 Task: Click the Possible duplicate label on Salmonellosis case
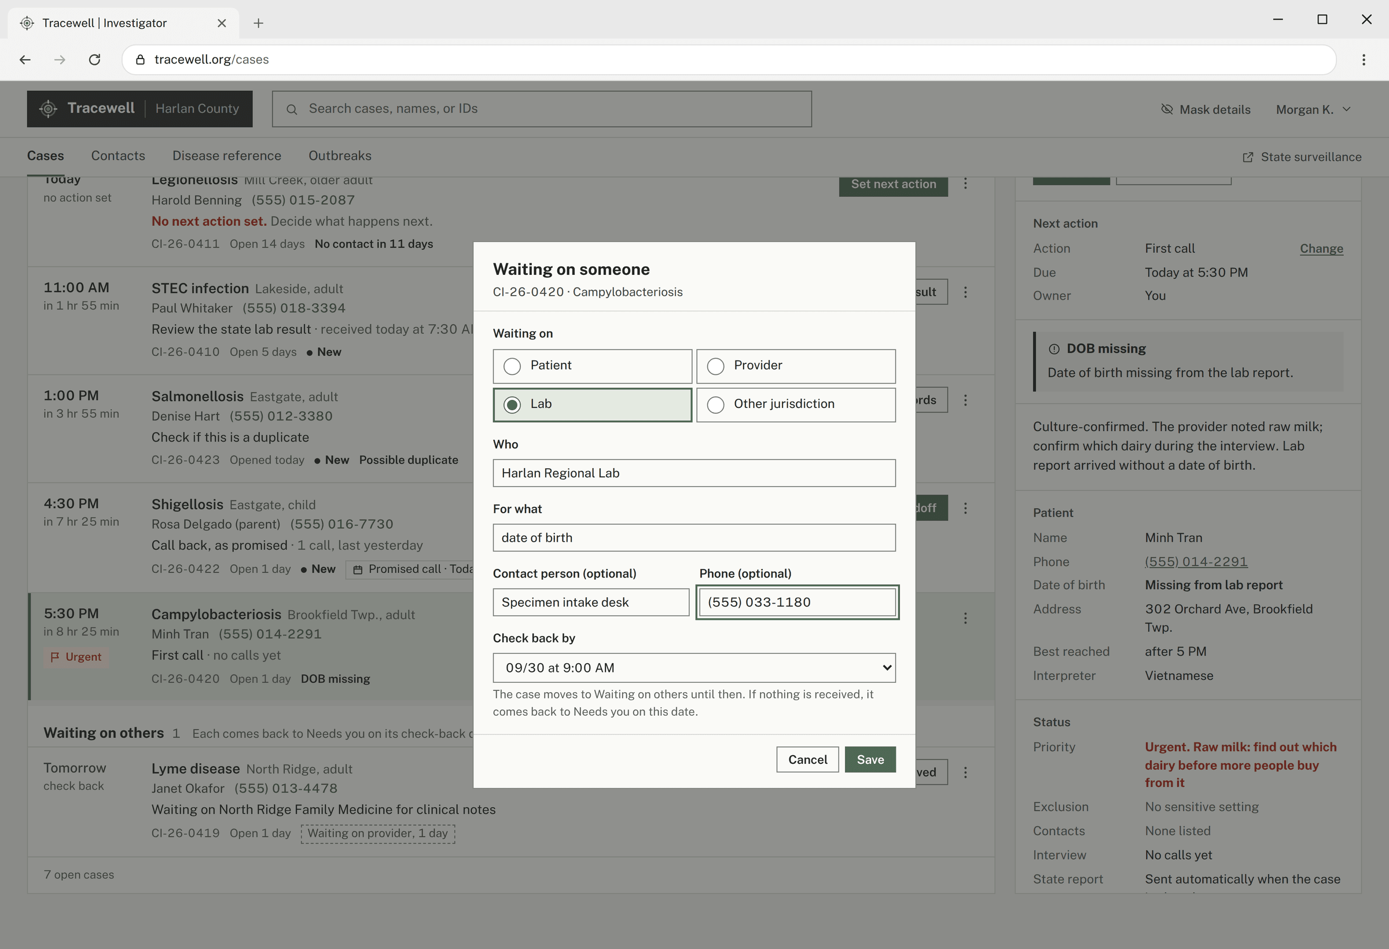click(x=409, y=460)
